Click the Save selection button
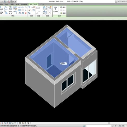127x127 pixels. pos(63,7)
